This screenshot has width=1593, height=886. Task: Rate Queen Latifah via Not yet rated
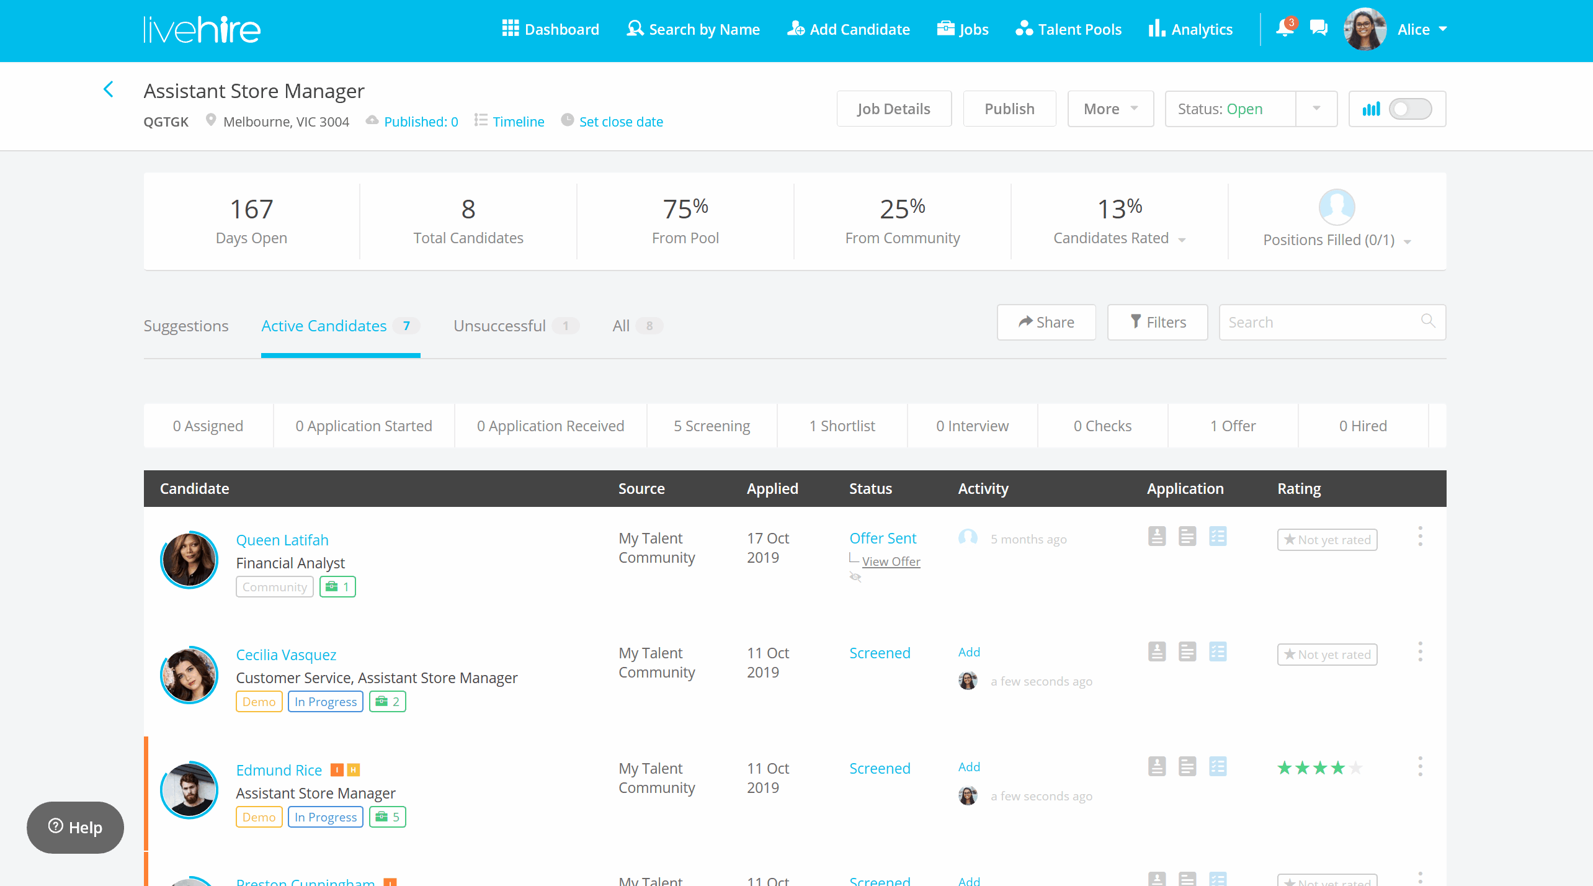[x=1328, y=540]
